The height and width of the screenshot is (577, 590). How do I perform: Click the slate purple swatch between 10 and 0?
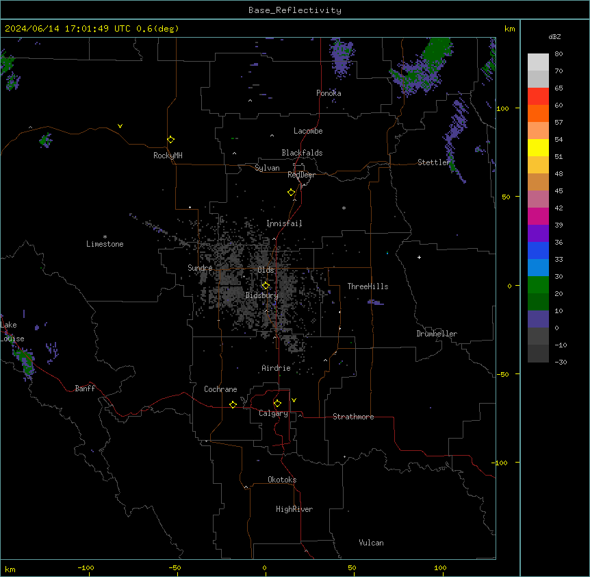[x=538, y=319]
